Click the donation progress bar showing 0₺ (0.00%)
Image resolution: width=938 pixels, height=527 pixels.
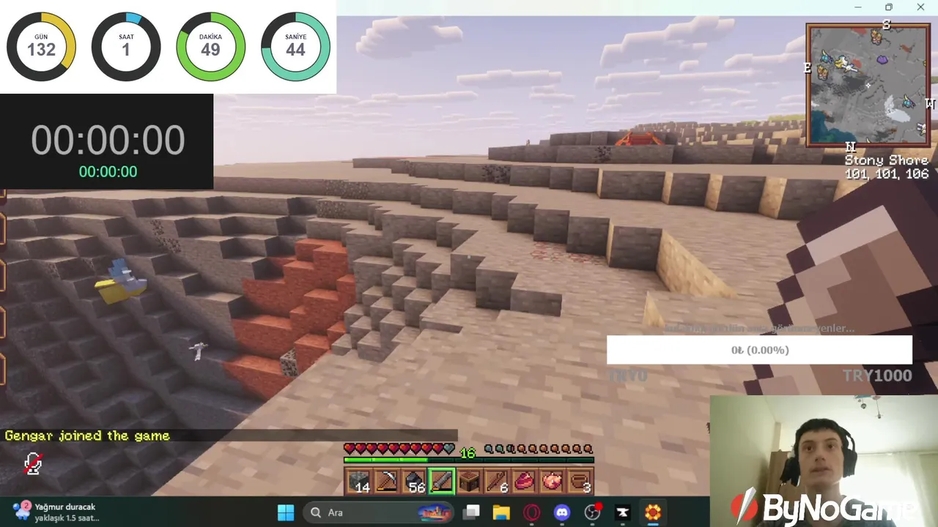[759, 350]
